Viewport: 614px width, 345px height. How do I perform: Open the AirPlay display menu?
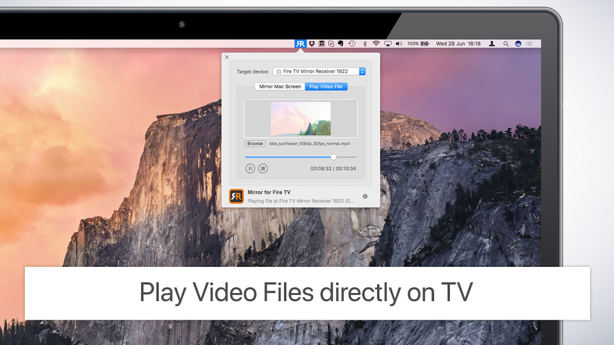click(388, 44)
